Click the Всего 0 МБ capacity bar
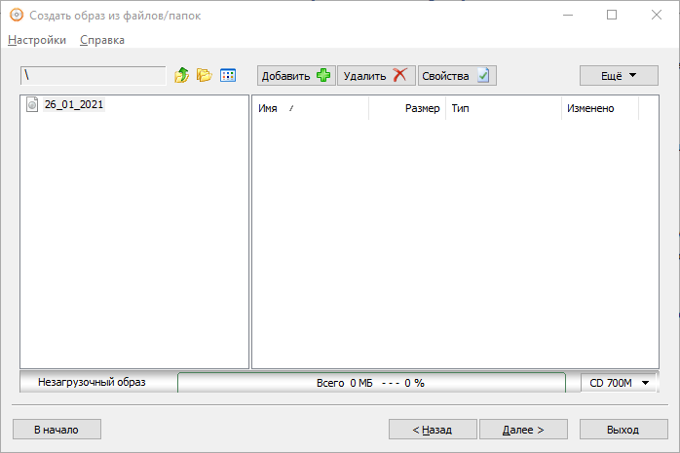Screen dimensions: 680x453 pyautogui.click(x=371, y=383)
